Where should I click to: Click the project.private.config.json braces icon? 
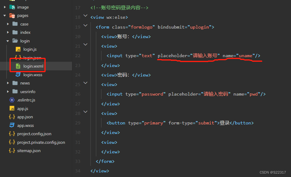(x=12, y=142)
